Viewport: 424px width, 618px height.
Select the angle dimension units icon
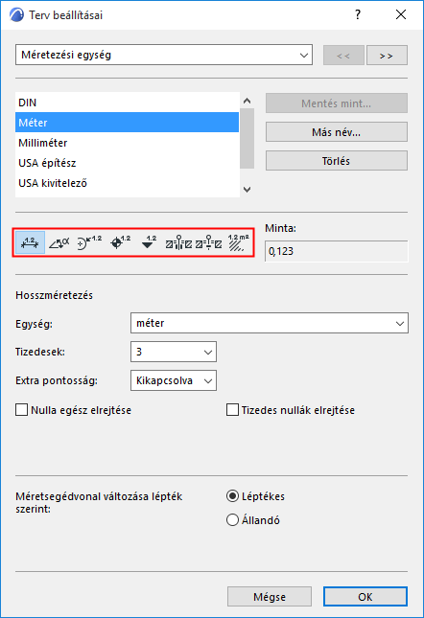pyautogui.click(x=59, y=242)
